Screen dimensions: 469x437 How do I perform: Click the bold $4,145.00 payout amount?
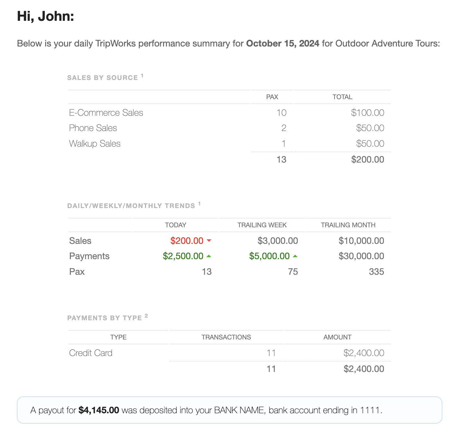point(99,410)
